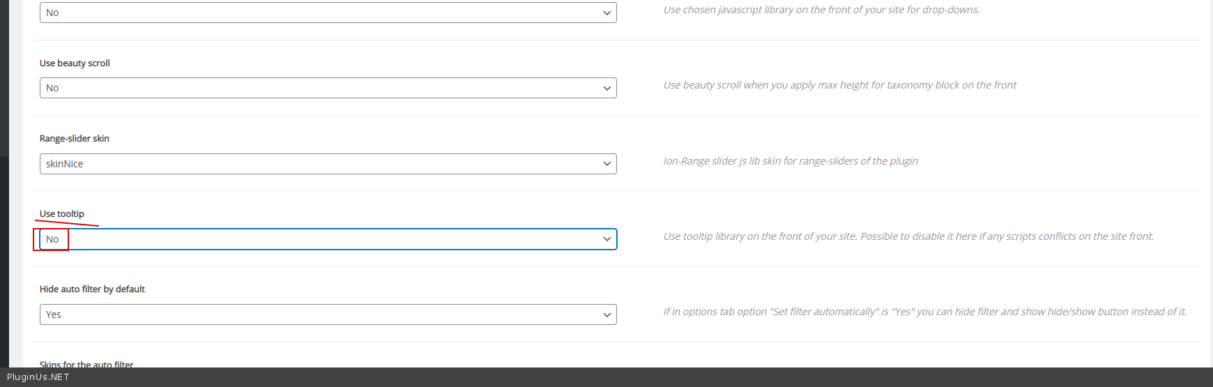
Task: Click the chosen javascript library description text
Action: 821,10
